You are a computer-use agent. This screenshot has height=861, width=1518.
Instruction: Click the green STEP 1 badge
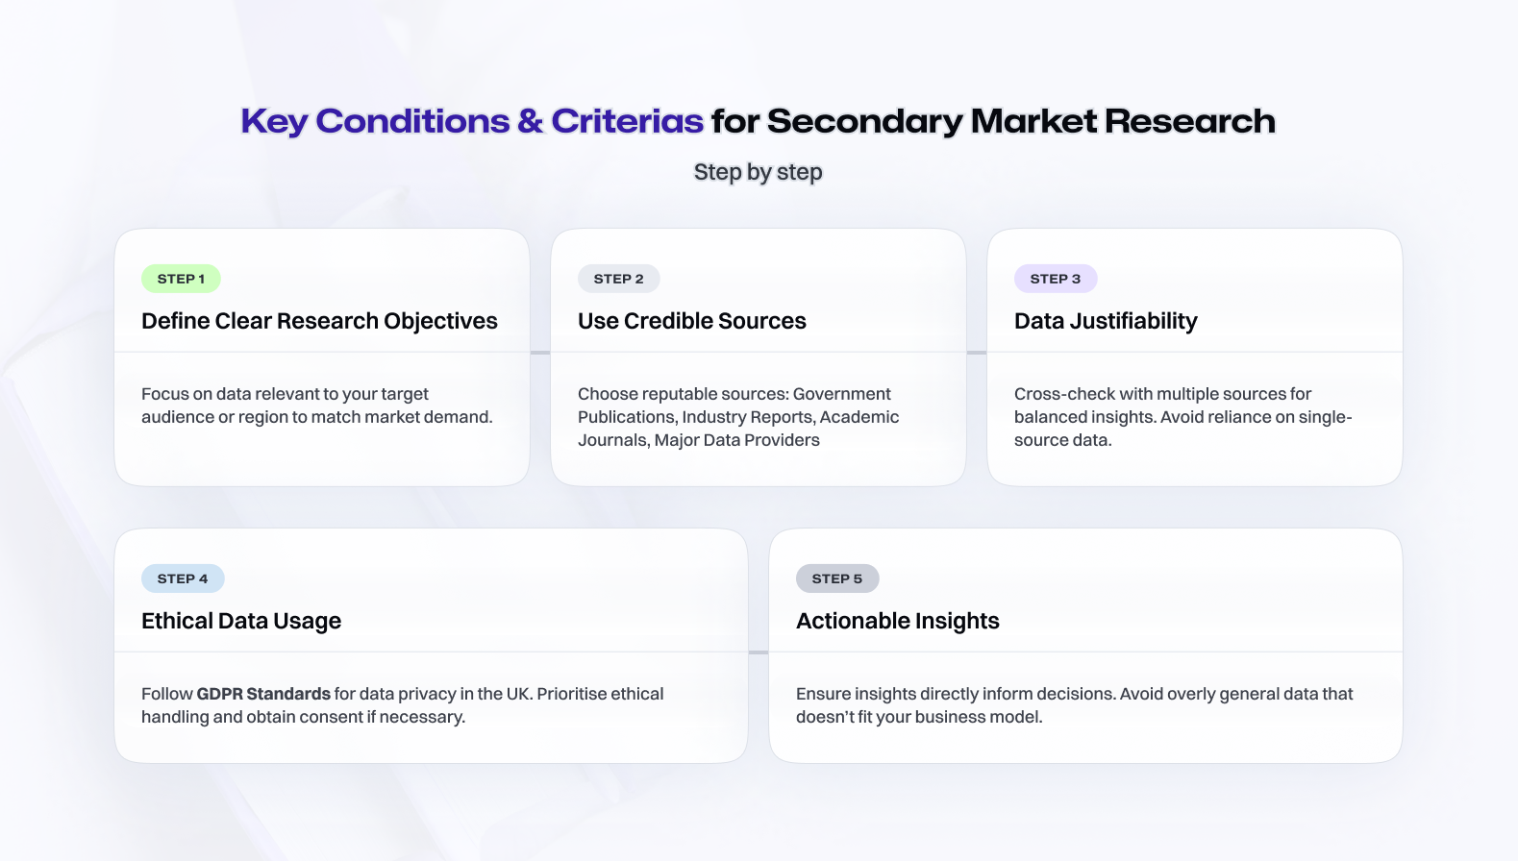[181, 279]
